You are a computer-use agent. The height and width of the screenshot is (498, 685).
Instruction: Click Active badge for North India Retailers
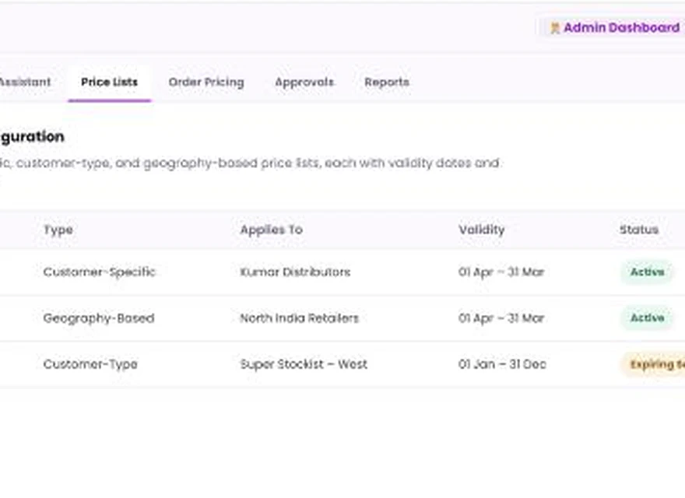point(647,318)
